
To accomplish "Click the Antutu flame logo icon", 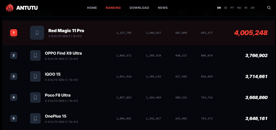I will point(9,8).
